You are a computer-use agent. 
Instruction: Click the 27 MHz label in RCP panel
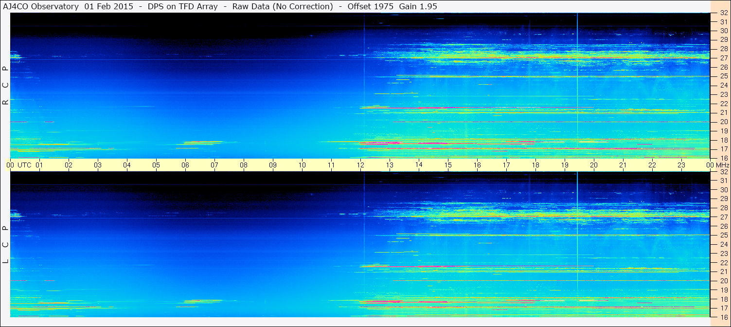[723, 58]
